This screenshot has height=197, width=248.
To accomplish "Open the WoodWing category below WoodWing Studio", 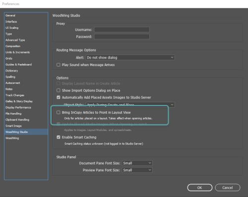I will click(12, 138).
